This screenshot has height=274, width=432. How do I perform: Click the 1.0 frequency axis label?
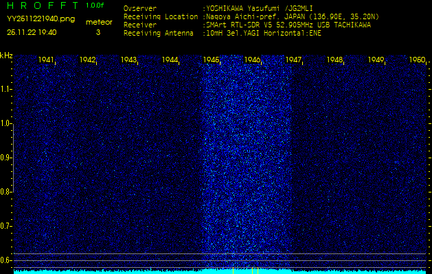coord(5,123)
